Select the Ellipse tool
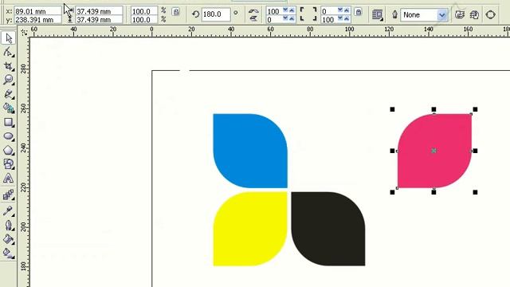Viewport: 510px width, 287px height. click(8, 136)
